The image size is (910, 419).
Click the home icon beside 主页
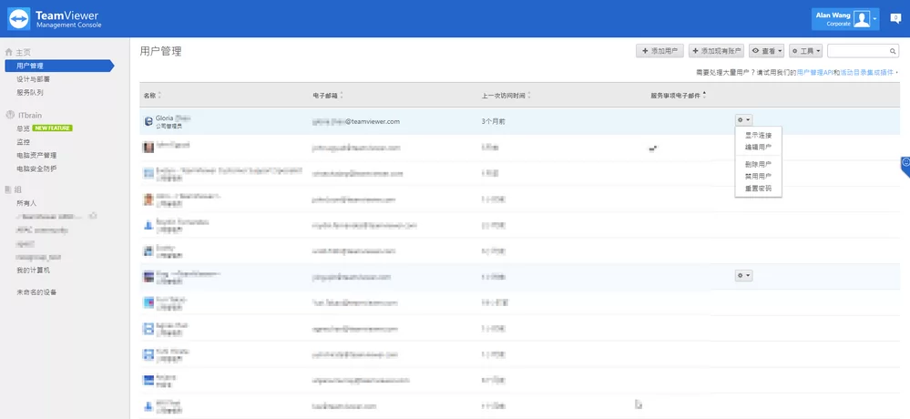point(9,53)
